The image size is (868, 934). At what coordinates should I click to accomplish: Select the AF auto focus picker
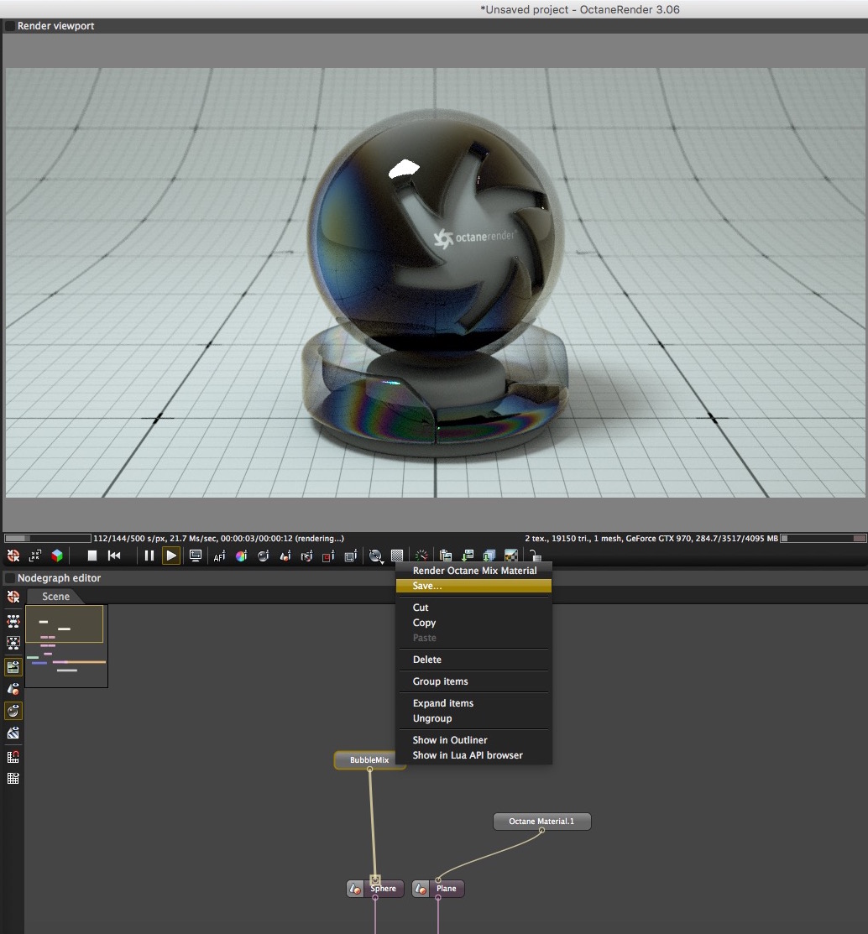[219, 556]
